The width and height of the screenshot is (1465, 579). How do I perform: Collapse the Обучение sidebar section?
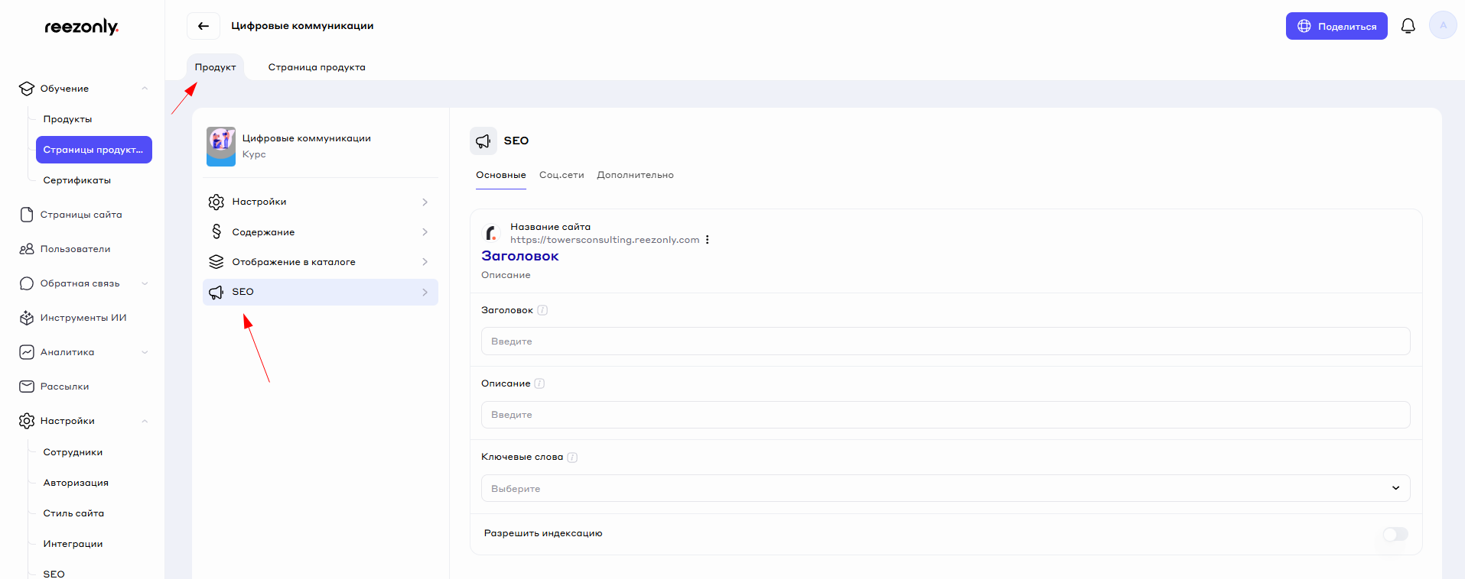point(145,89)
